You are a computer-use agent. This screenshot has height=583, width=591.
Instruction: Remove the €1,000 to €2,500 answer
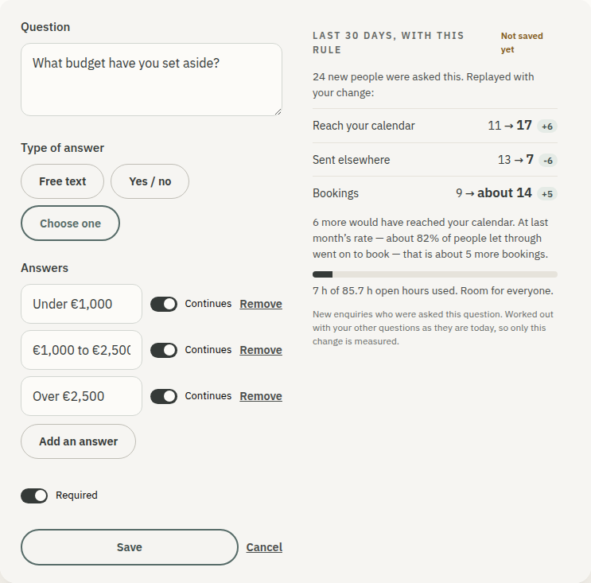click(x=261, y=350)
